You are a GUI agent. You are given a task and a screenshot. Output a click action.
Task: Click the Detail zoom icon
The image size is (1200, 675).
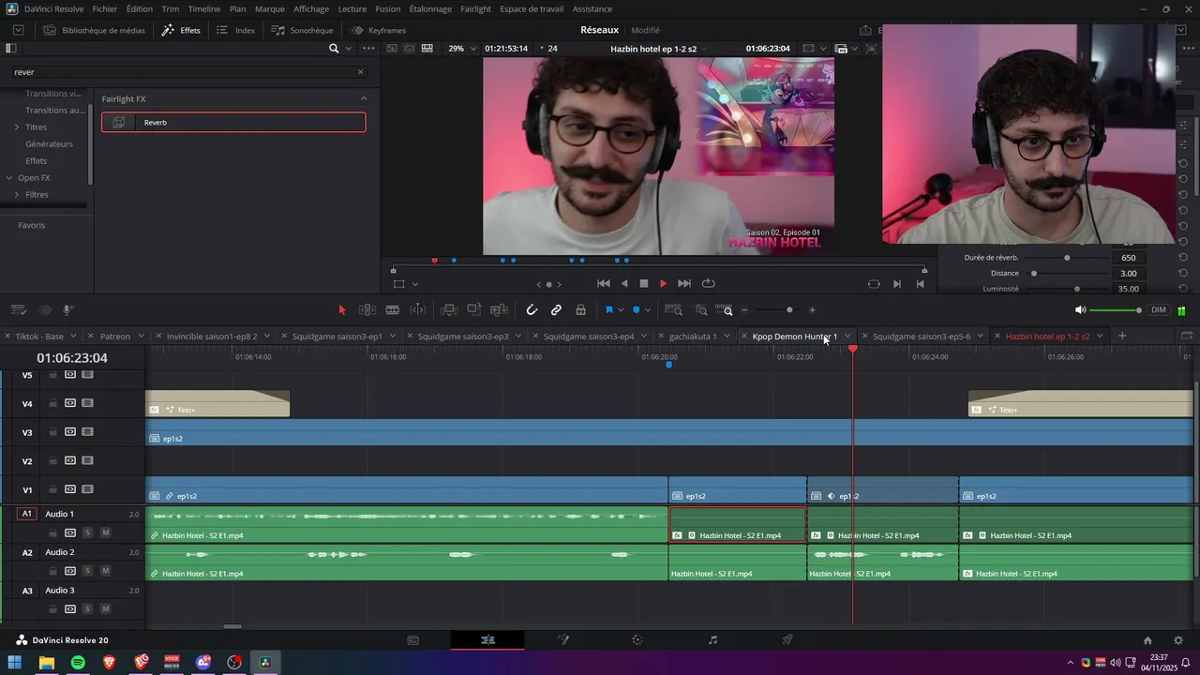click(x=701, y=310)
